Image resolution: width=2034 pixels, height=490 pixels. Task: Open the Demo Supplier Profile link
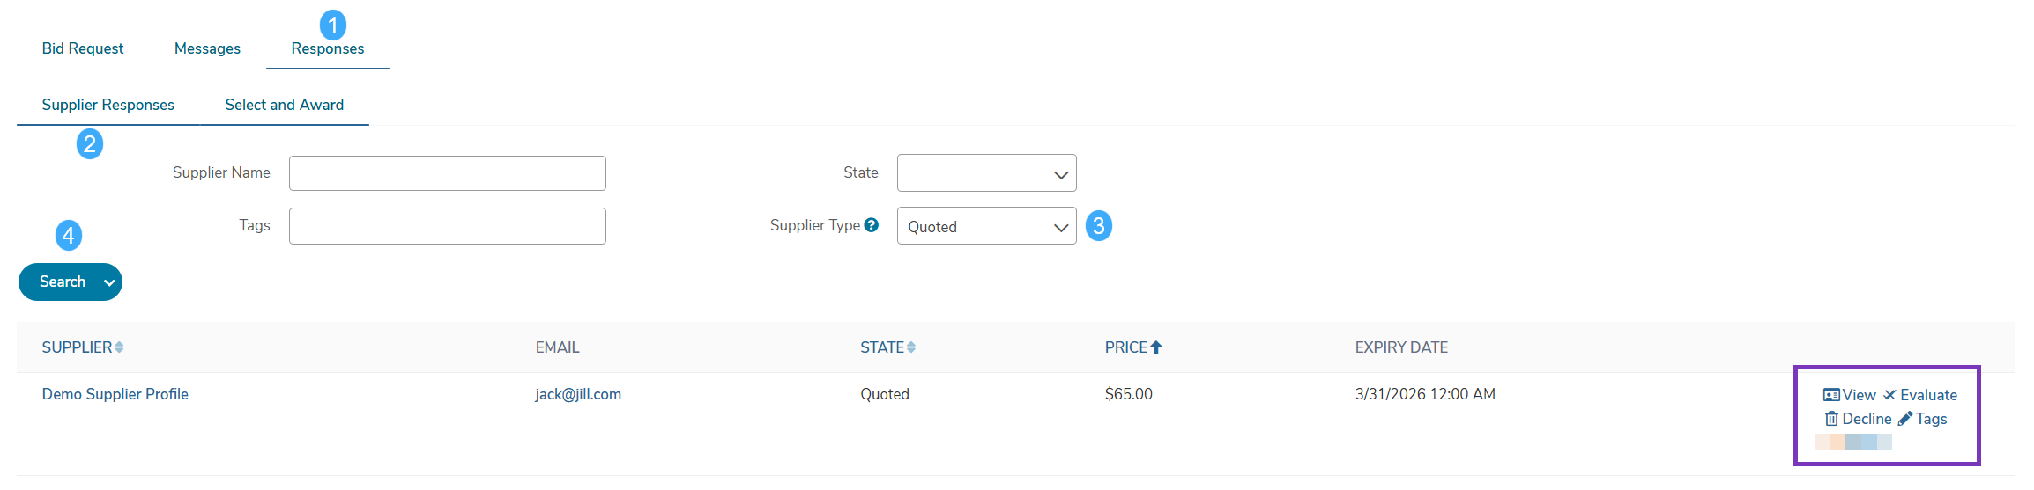click(x=115, y=394)
